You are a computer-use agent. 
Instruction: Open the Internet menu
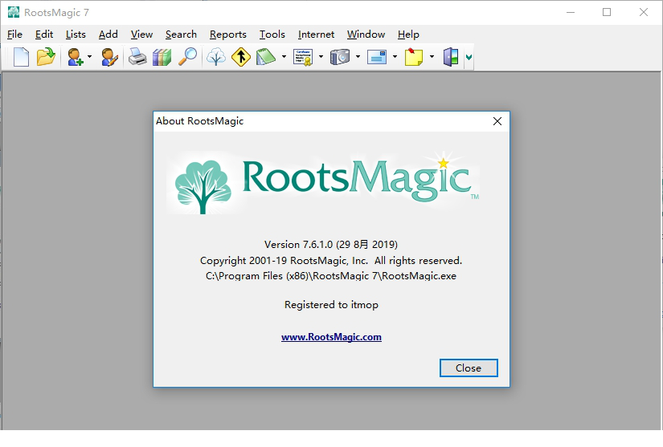tap(316, 35)
